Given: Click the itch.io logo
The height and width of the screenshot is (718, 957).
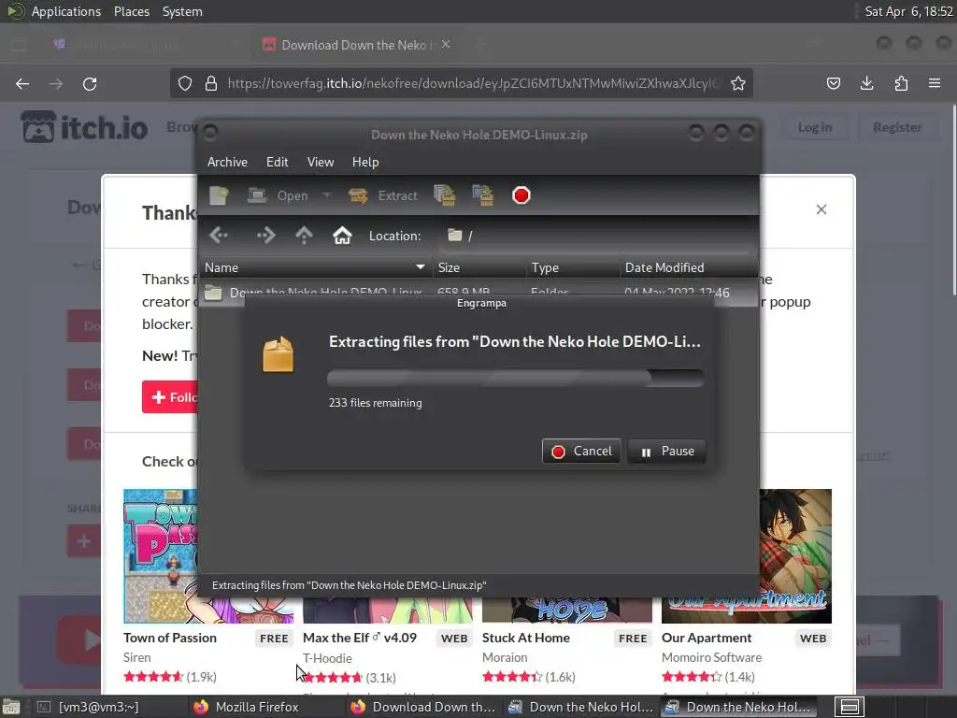Looking at the screenshot, I should point(85,127).
